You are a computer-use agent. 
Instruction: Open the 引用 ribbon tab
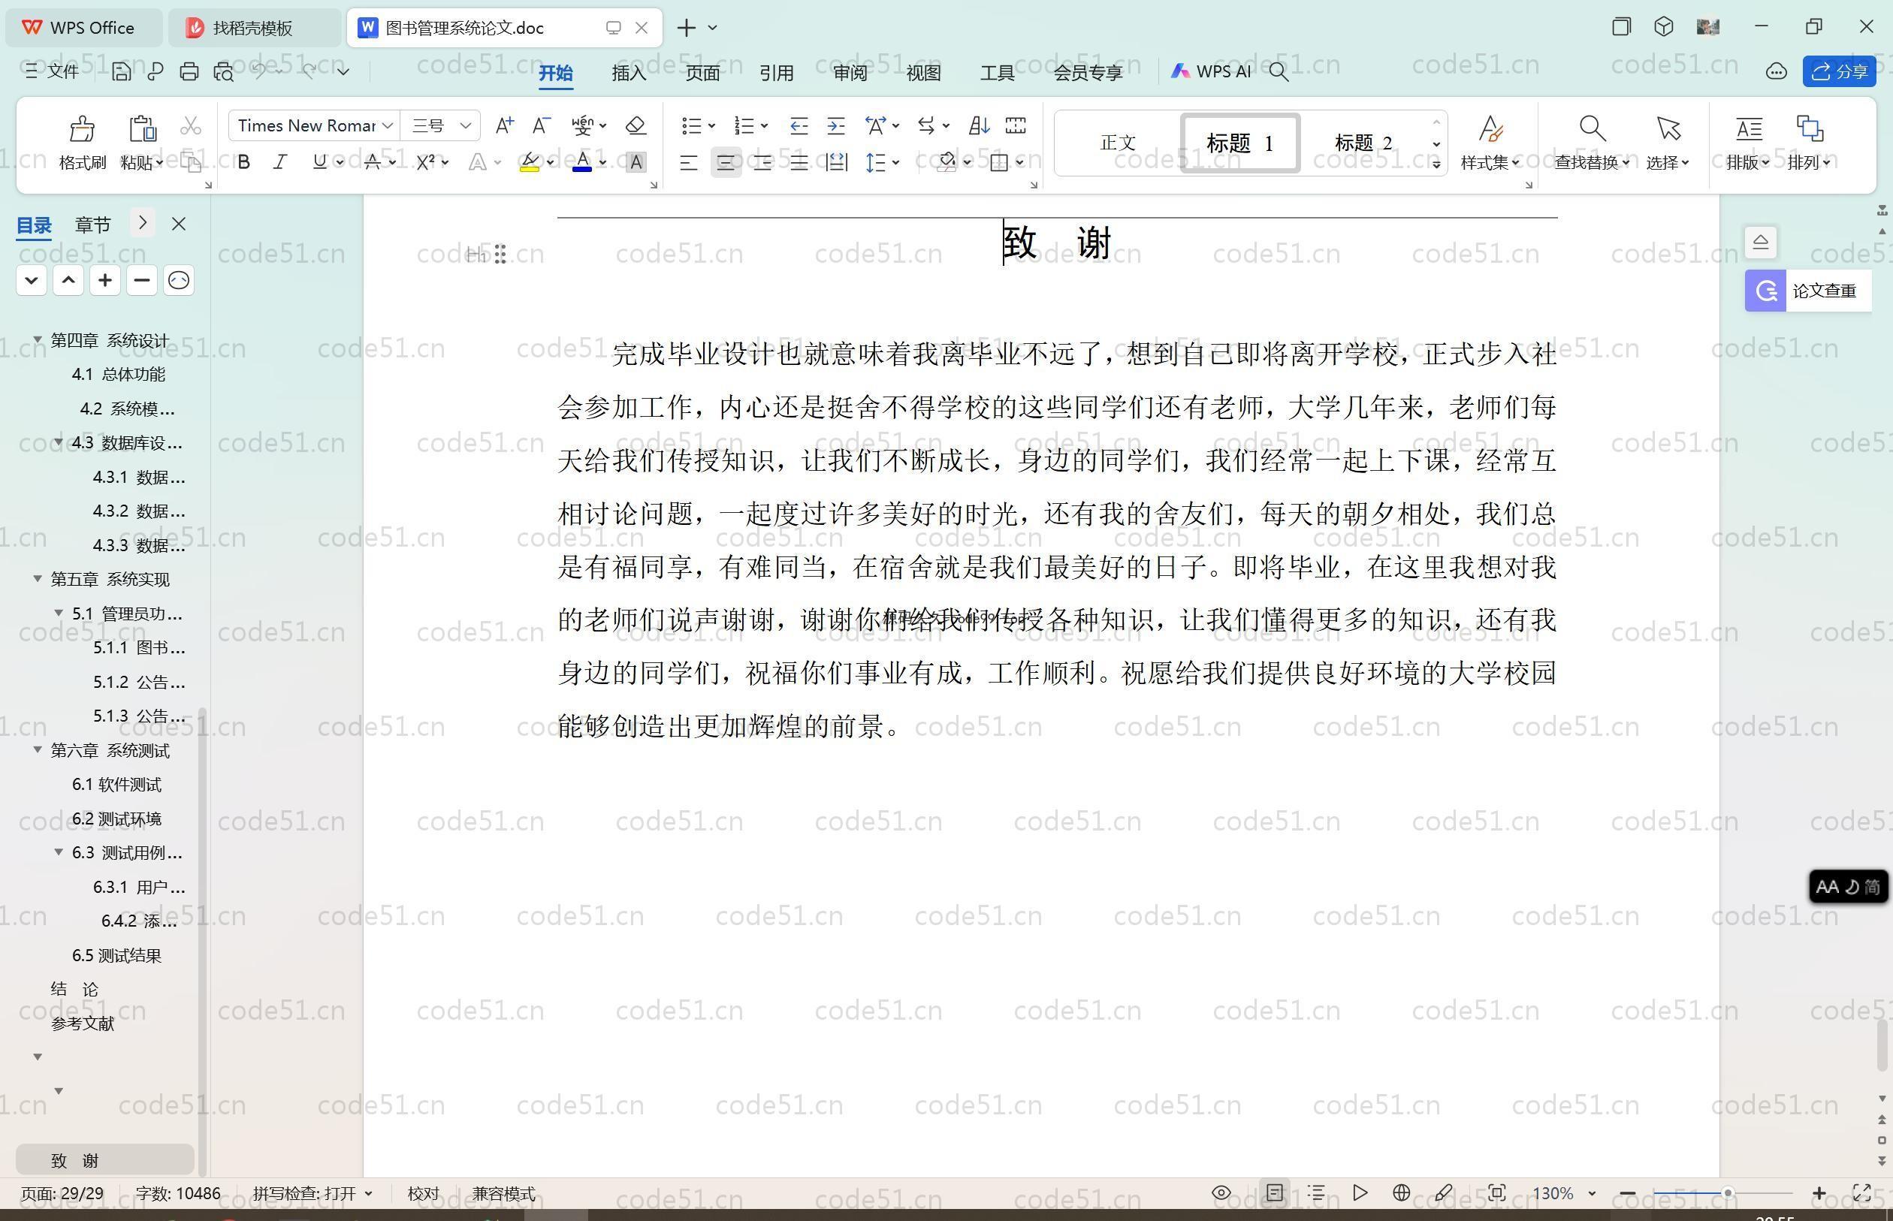click(777, 73)
